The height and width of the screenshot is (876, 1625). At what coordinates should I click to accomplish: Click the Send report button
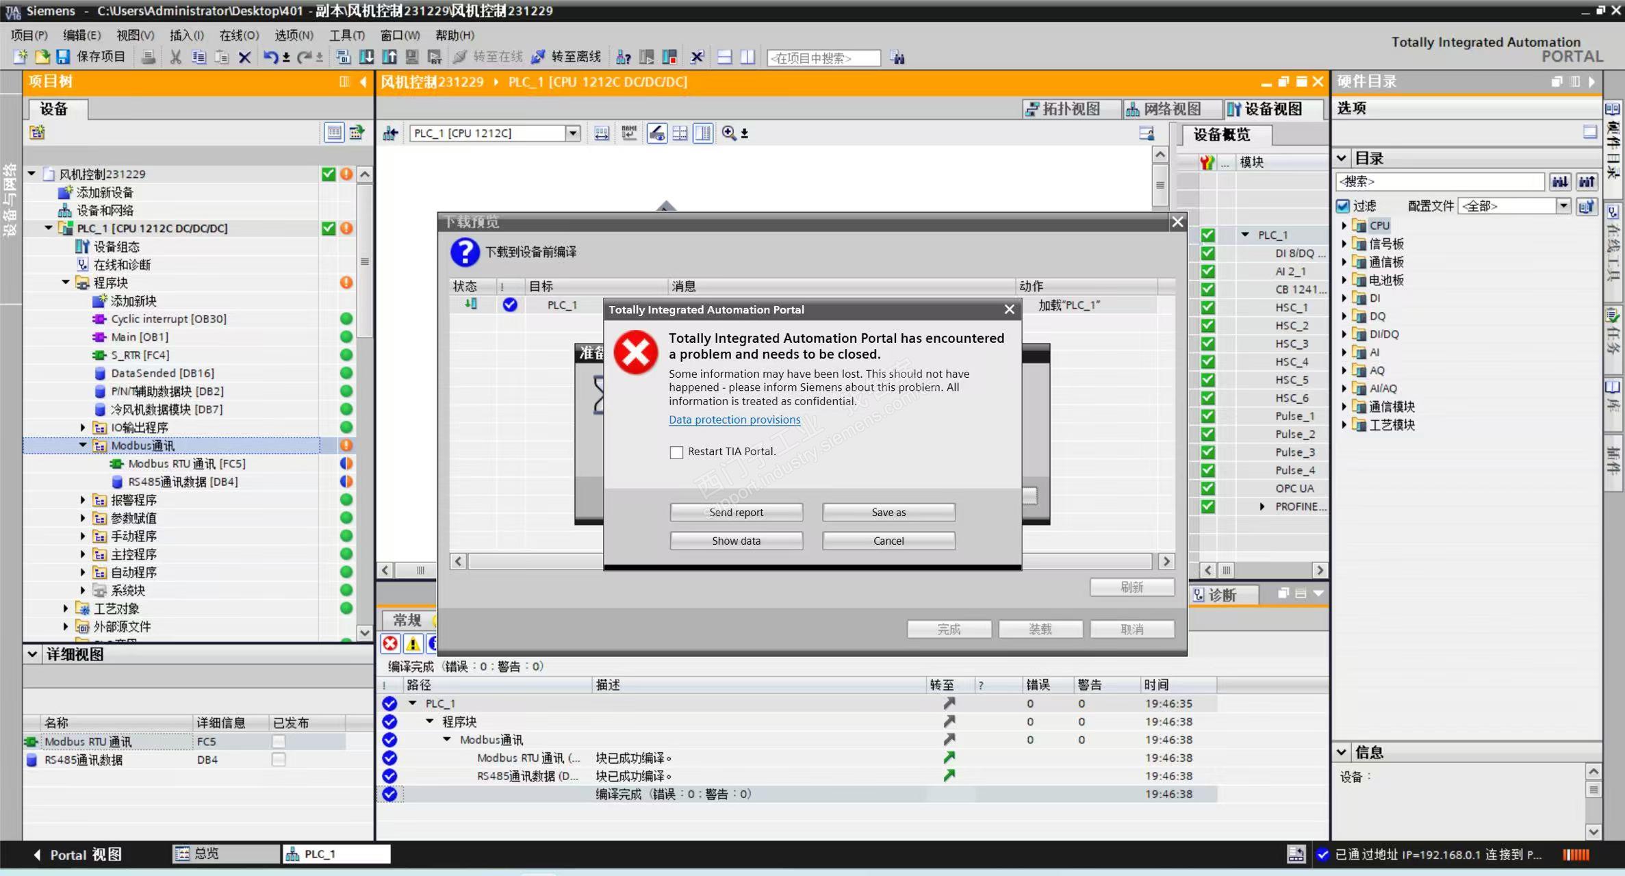point(736,513)
